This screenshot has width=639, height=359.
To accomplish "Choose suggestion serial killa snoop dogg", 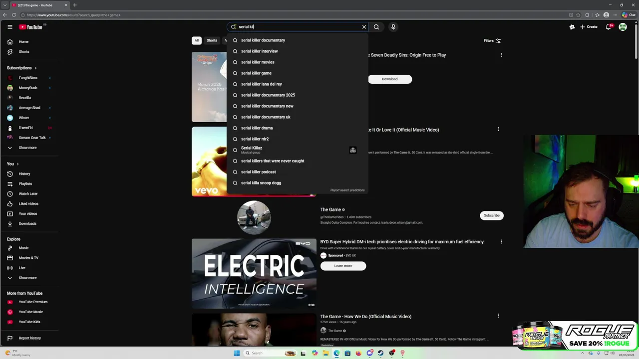I will coord(298,183).
